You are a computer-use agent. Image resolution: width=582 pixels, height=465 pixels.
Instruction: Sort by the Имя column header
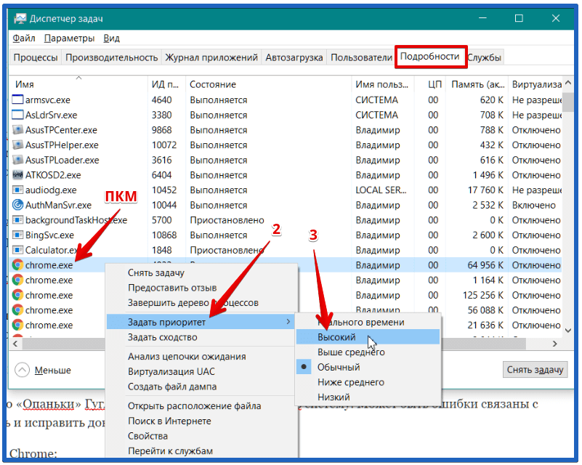(79, 84)
